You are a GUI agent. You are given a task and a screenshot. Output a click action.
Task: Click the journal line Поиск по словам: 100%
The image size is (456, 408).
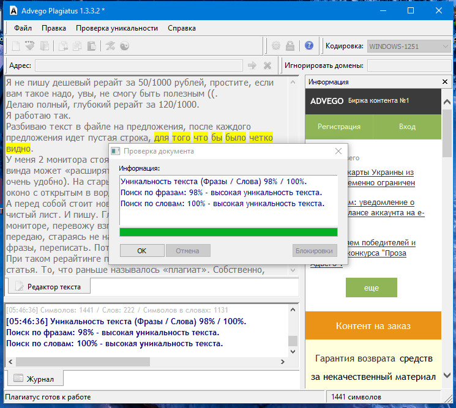click(x=114, y=344)
